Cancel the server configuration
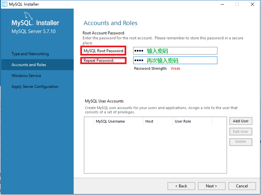The height and width of the screenshot is (195, 261). coord(242,186)
